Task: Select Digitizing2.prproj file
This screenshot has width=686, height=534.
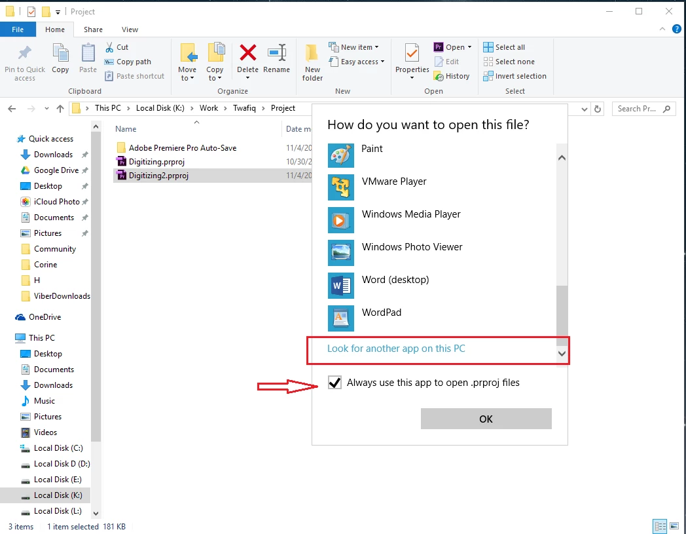Action: coord(158,176)
